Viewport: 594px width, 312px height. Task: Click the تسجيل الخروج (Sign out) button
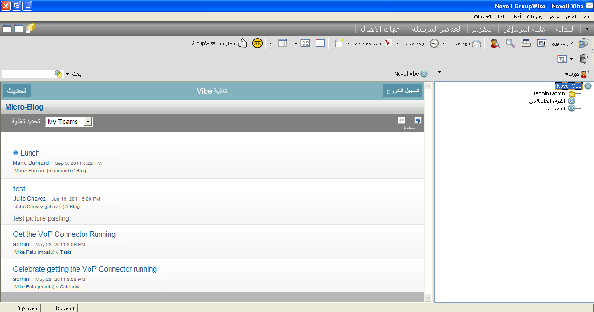click(x=403, y=91)
